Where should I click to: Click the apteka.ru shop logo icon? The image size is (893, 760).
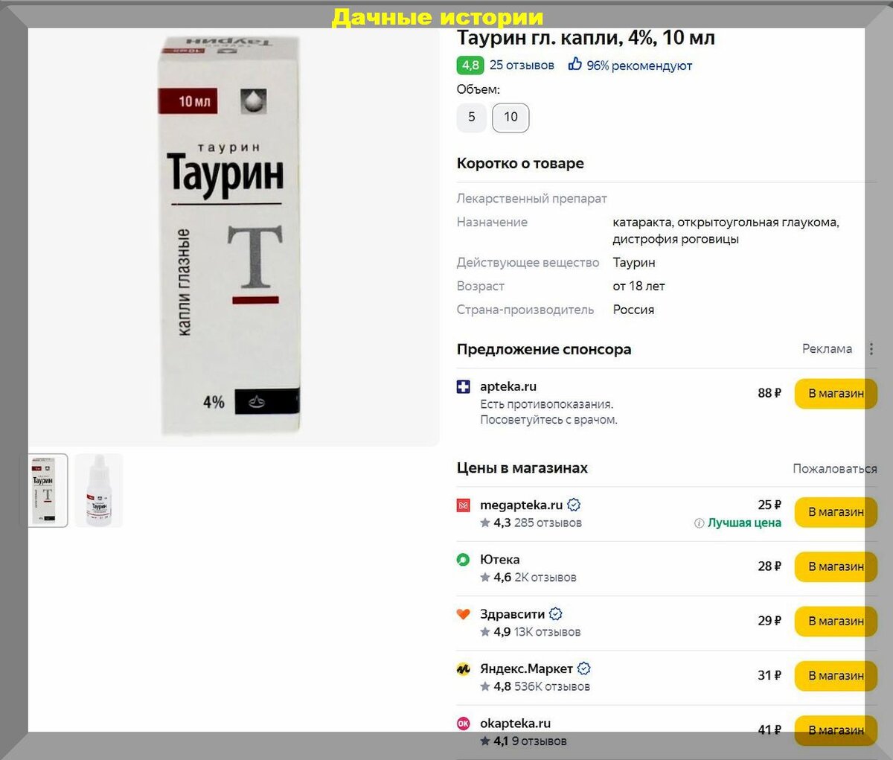(464, 387)
